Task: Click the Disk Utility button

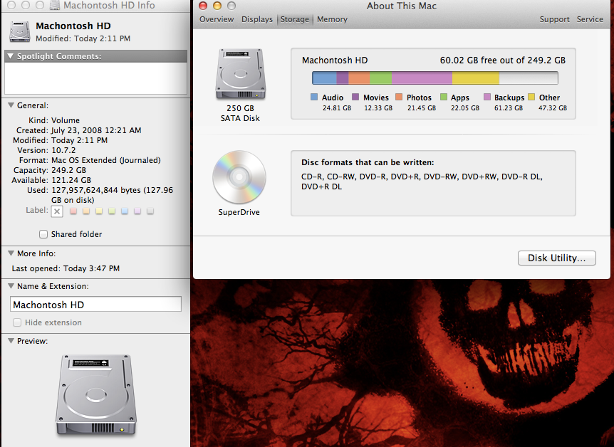Action: pyautogui.click(x=557, y=258)
